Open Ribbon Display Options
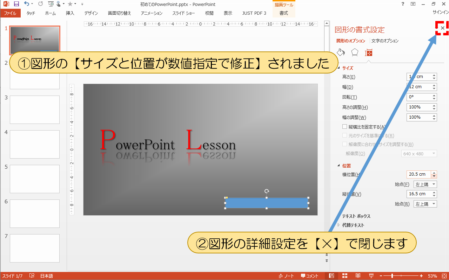 [413, 4]
